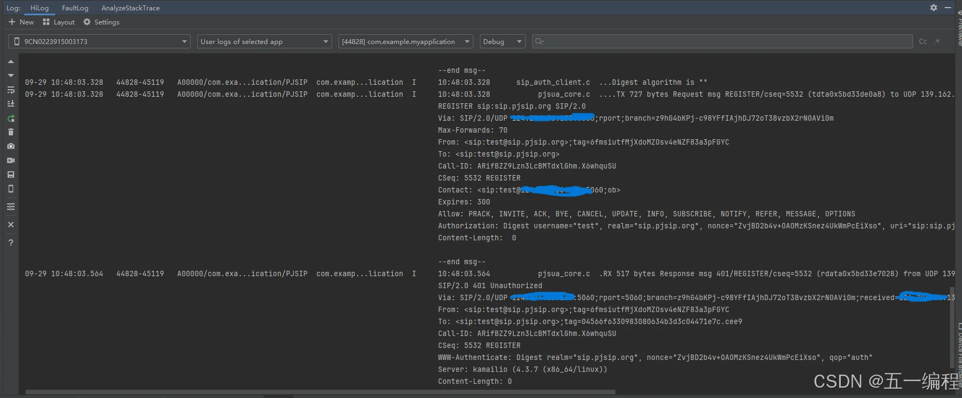The image size is (962, 398).
Task: Focus the log search input field
Action: [722, 41]
